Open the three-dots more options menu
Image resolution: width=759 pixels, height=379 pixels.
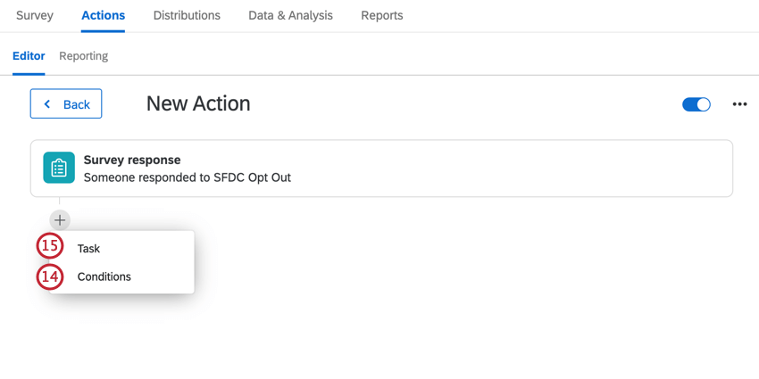click(x=739, y=104)
